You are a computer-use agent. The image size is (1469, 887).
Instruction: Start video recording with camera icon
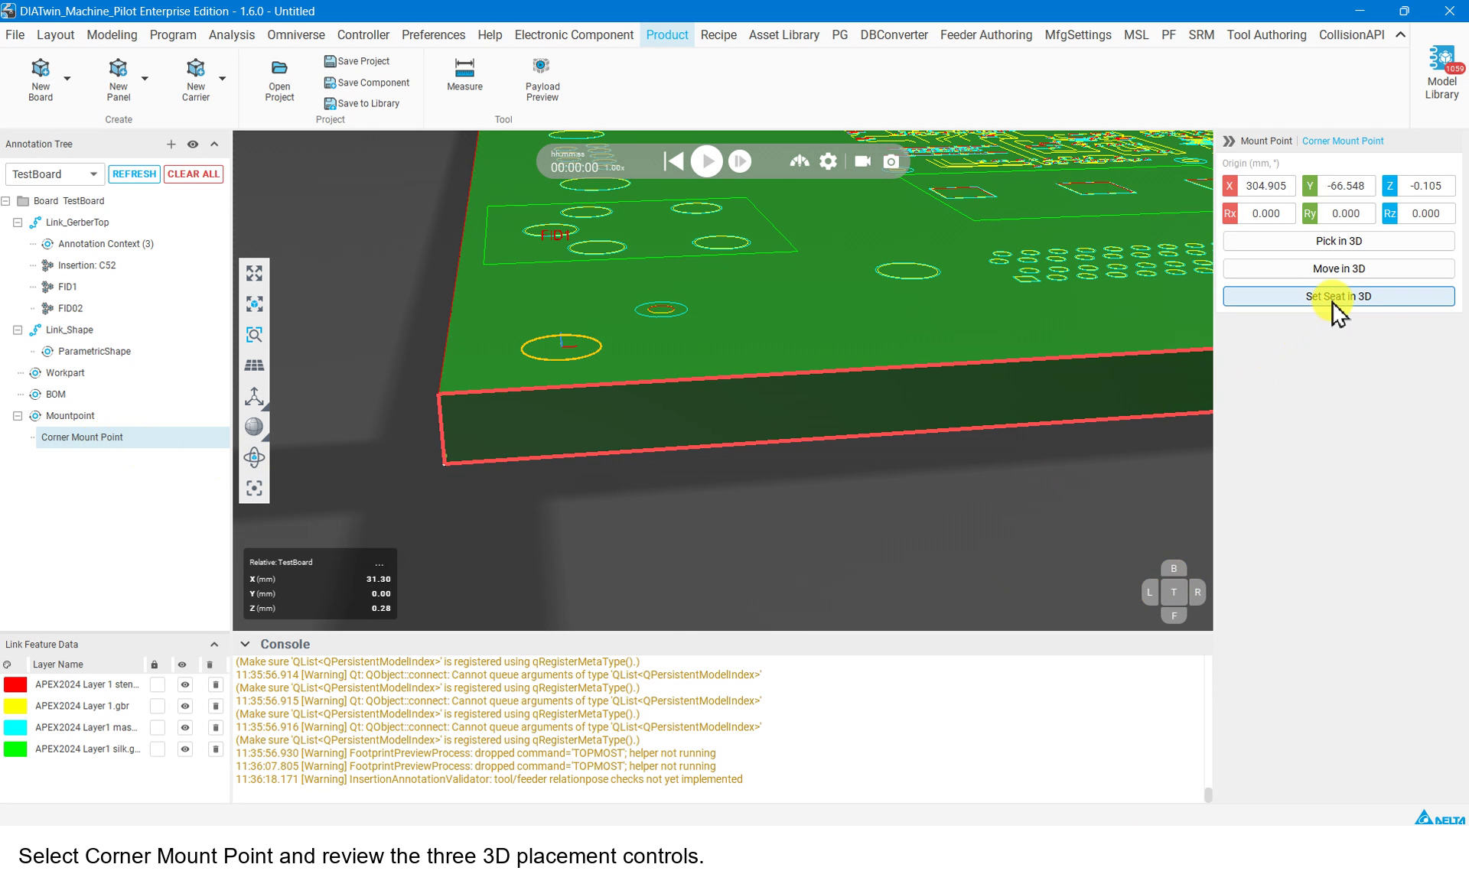(862, 161)
